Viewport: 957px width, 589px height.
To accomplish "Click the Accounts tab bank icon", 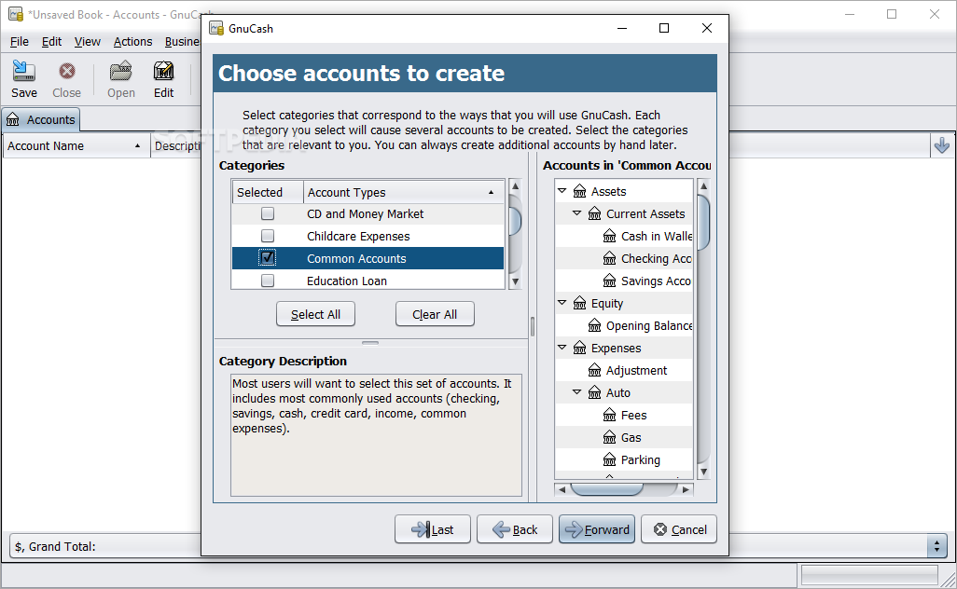I will pos(13,120).
